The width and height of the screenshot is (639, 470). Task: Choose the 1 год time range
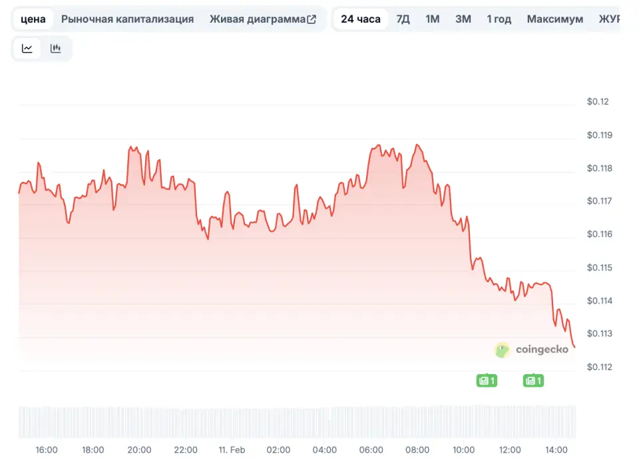(x=499, y=19)
